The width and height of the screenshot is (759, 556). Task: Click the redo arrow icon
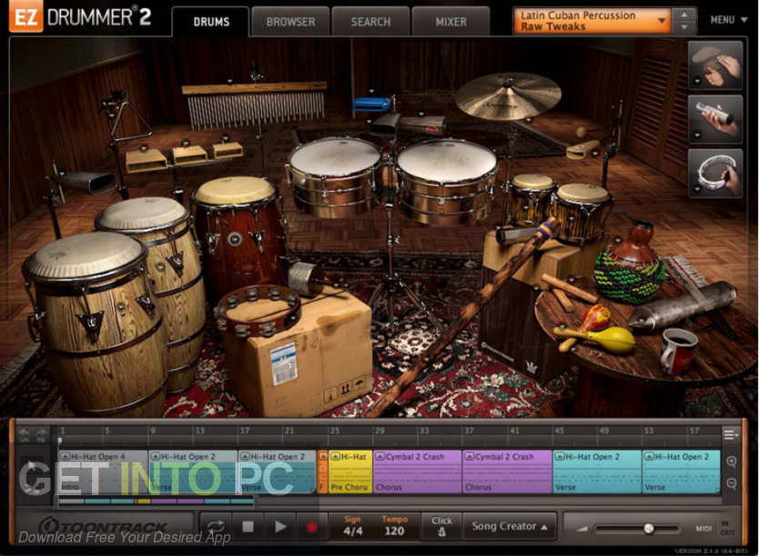(x=41, y=434)
